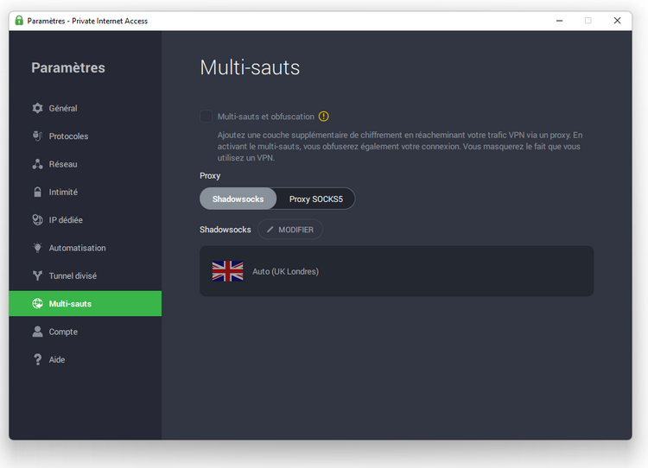Minimize the Paramètres window
This screenshot has width=648, height=468.
(x=560, y=21)
